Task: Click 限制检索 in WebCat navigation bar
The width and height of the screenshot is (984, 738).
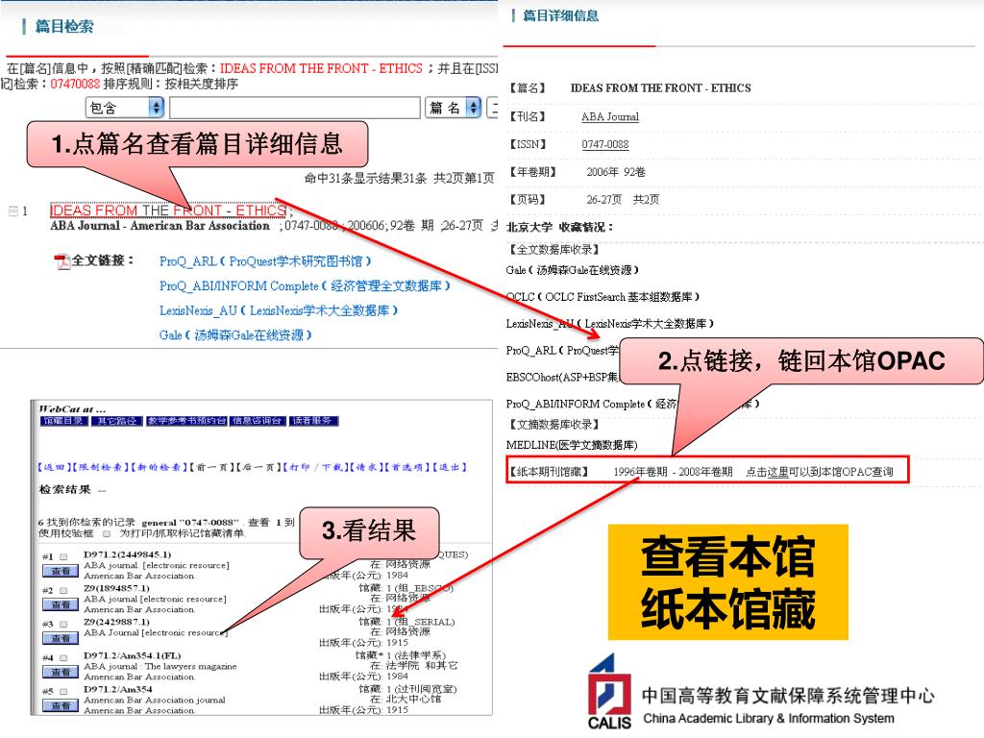Action: pos(100,468)
